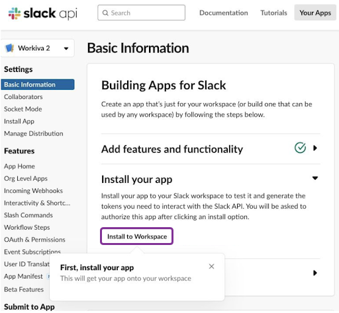
Task: Open Collaborators settings
Action: [23, 97]
